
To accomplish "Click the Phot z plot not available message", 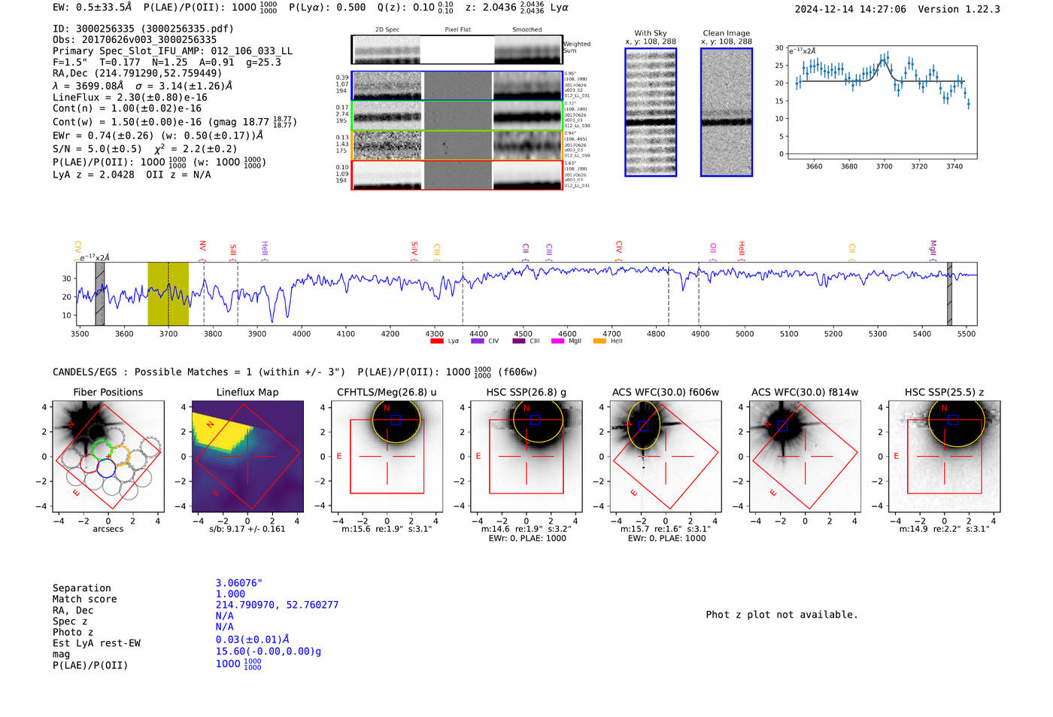I will point(781,615).
